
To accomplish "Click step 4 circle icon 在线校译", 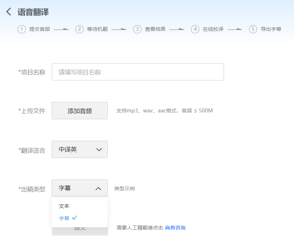I will coord(195,29).
